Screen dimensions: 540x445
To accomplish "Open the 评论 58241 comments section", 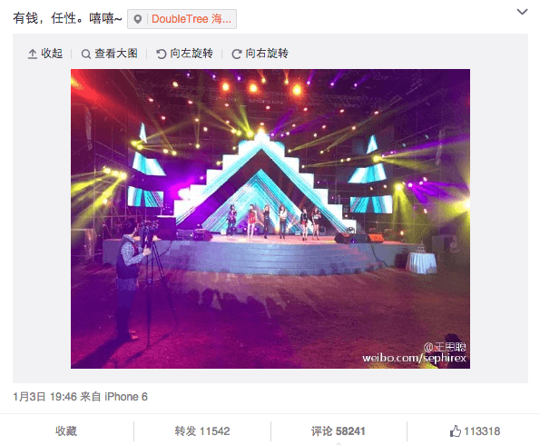I will click(339, 430).
